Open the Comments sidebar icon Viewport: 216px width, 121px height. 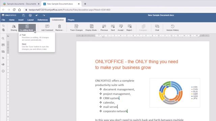[x=3, y=45]
